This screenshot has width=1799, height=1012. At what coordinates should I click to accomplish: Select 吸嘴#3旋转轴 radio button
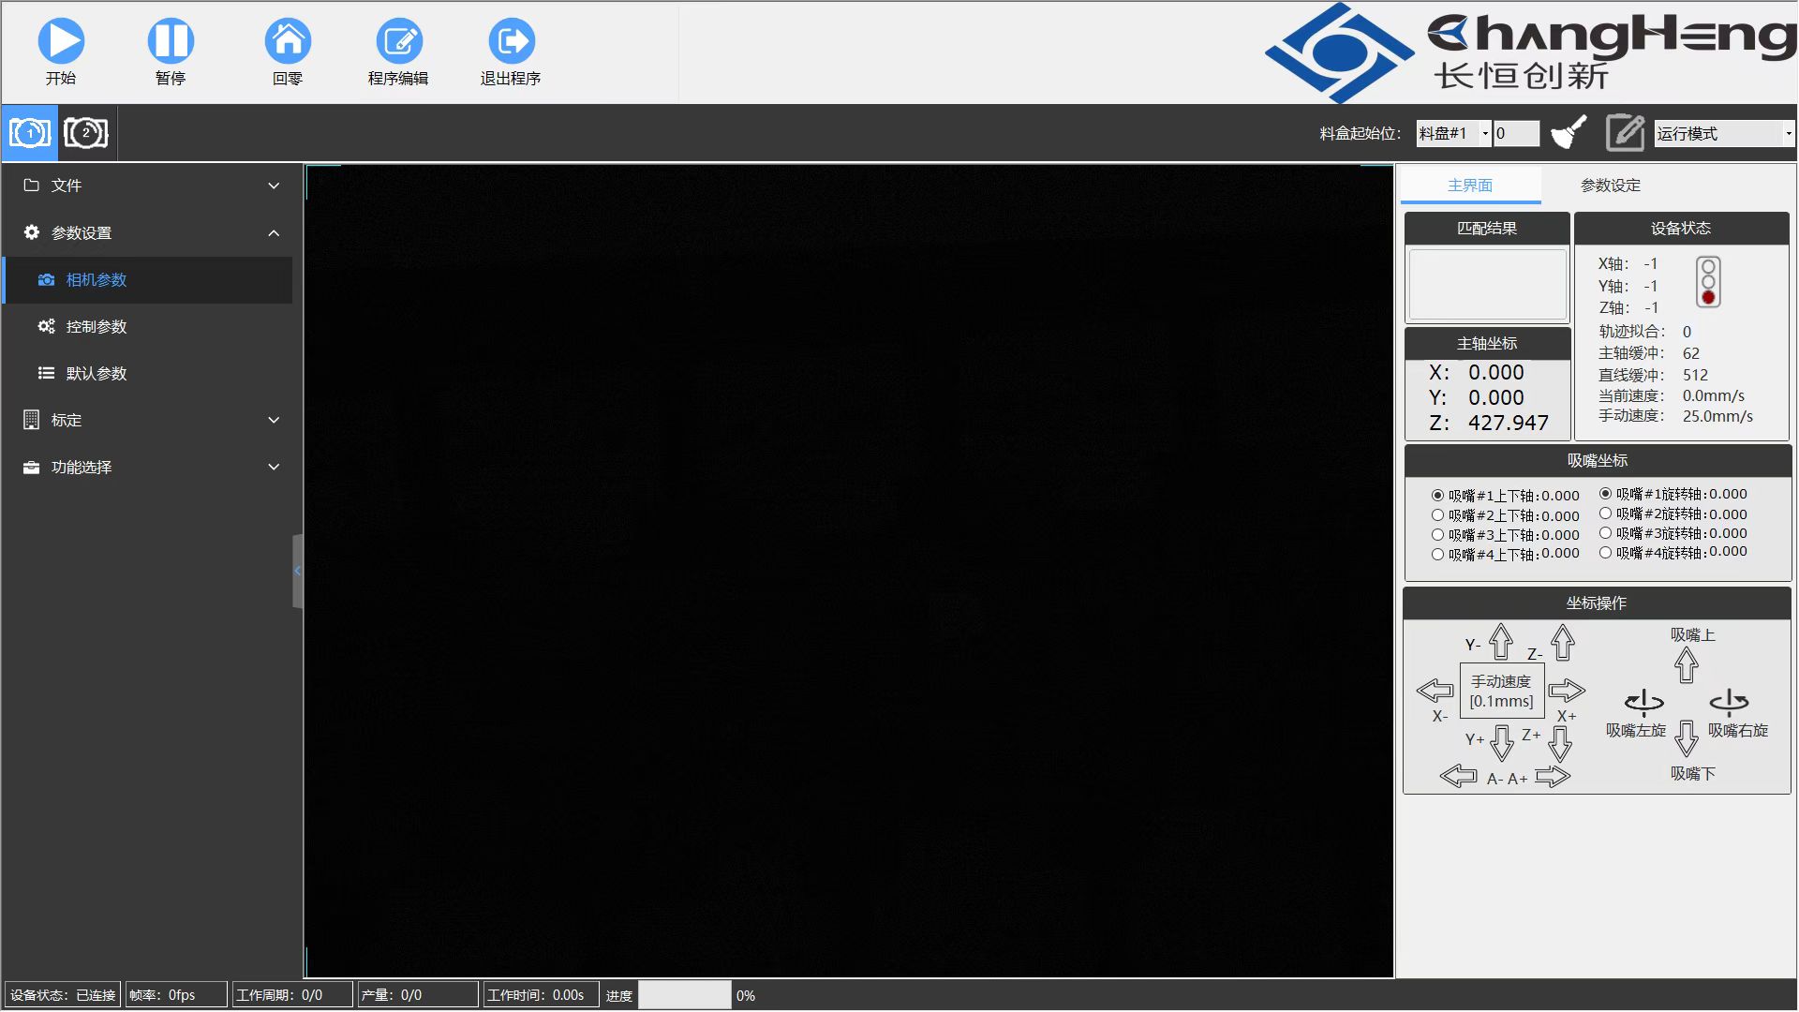[1605, 533]
